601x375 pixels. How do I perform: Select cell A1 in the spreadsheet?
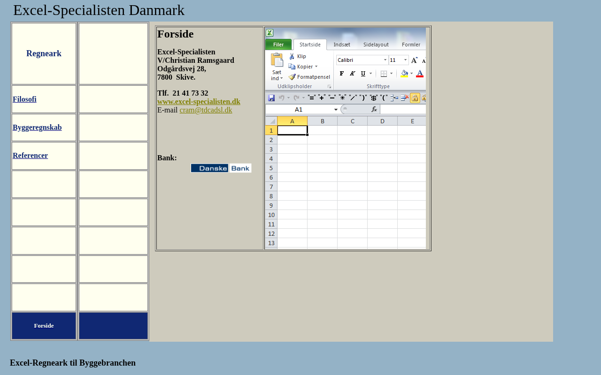coord(291,130)
